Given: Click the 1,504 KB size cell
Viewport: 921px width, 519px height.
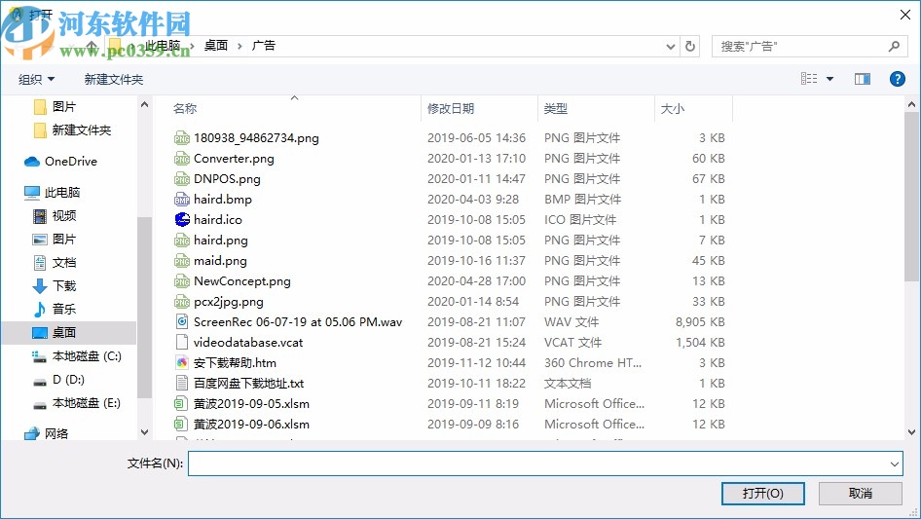Looking at the screenshot, I should [x=700, y=343].
